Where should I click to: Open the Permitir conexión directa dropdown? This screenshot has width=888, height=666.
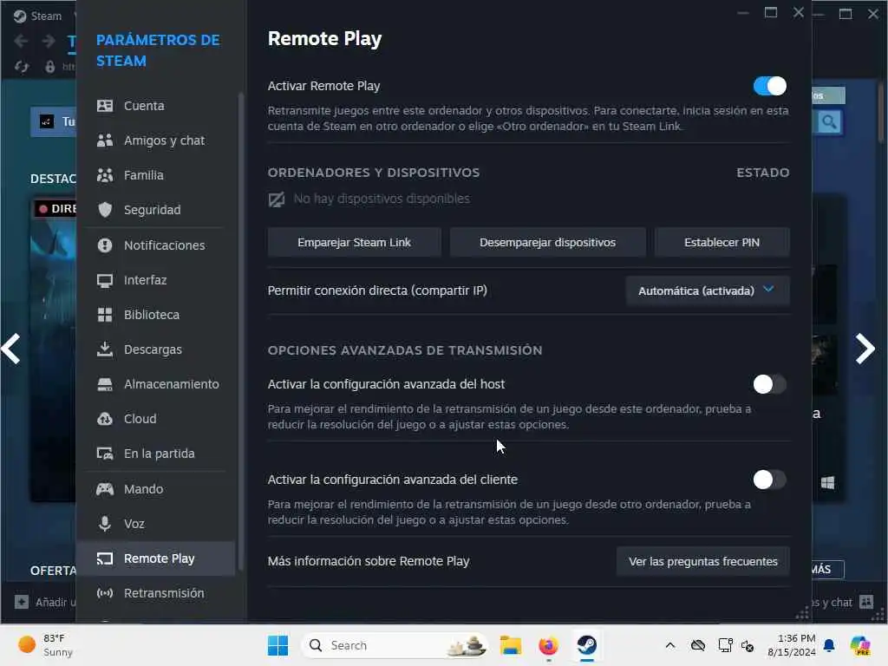click(708, 291)
